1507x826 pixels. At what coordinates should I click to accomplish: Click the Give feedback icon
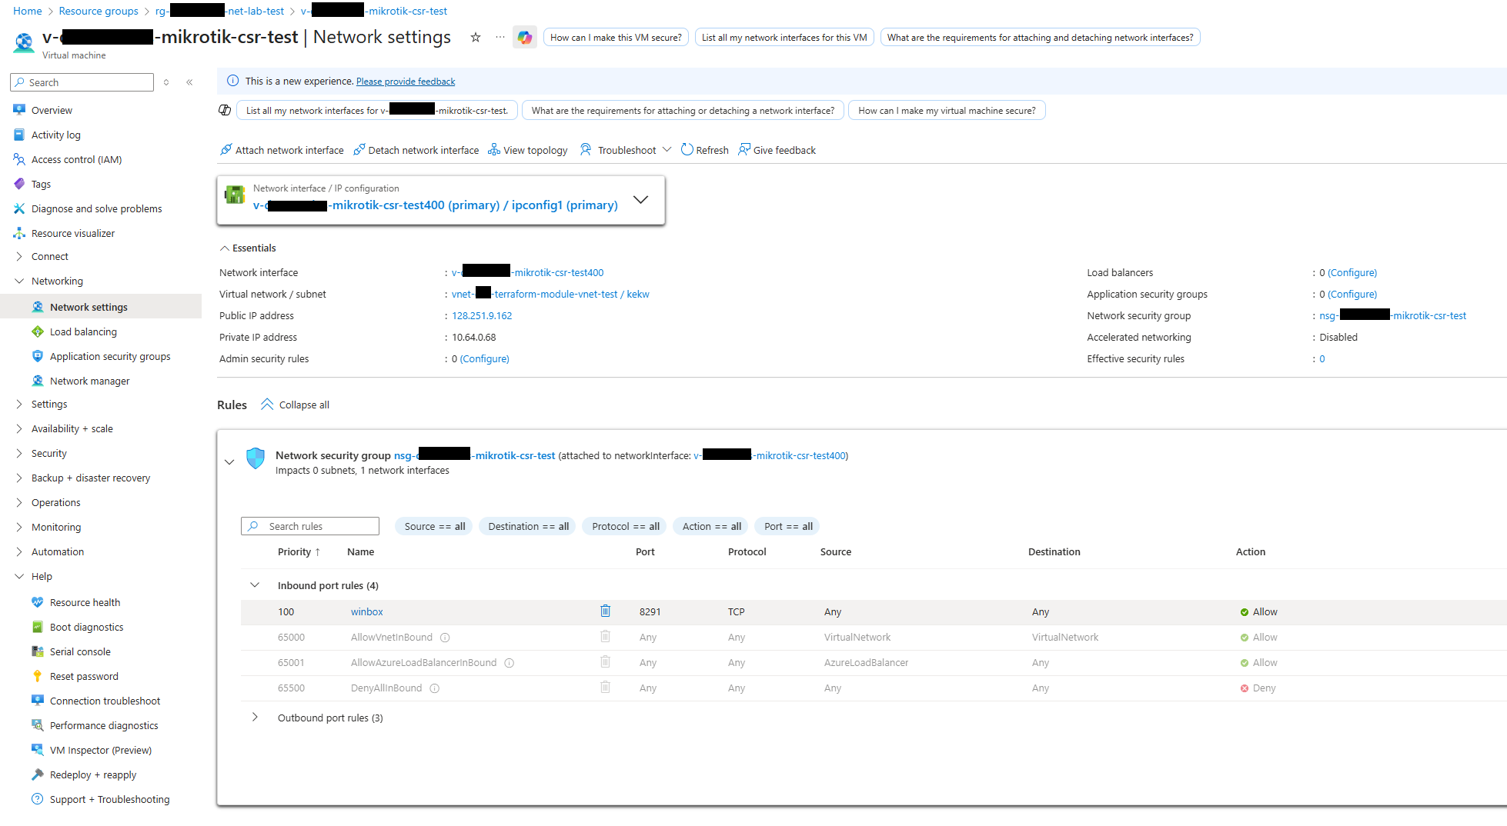click(744, 150)
